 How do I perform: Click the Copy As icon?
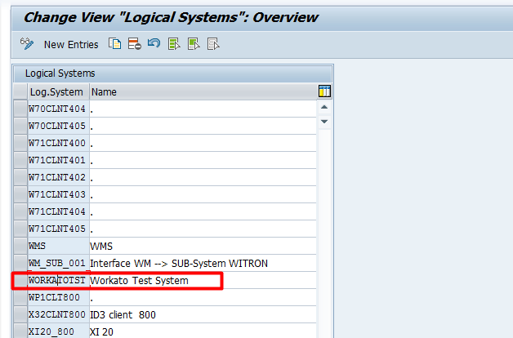[115, 44]
